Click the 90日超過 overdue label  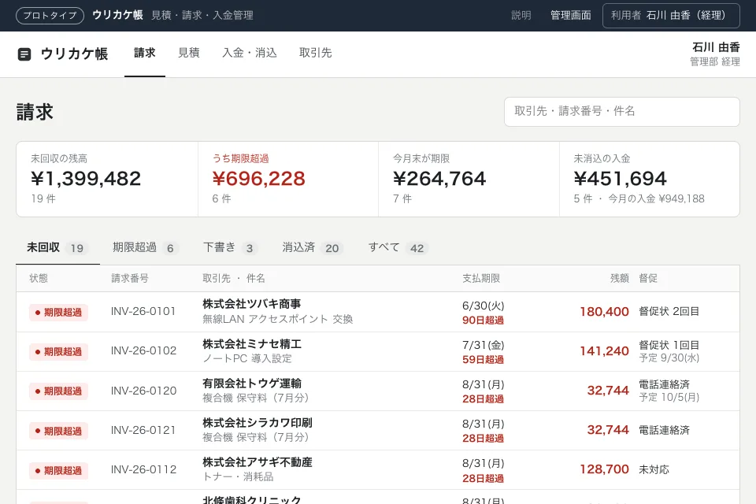coord(483,321)
